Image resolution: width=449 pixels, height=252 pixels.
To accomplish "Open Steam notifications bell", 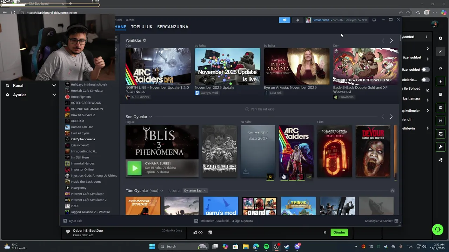I will (x=297, y=20).
